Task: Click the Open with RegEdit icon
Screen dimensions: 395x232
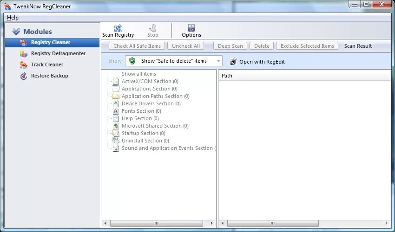Action: tap(234, 62)
